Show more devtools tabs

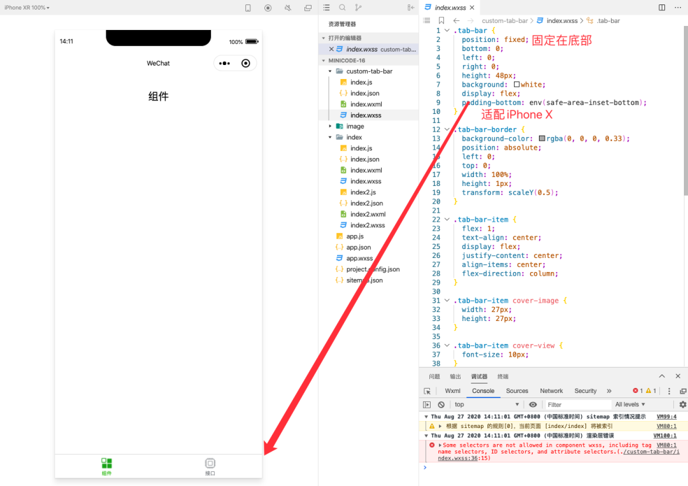609,391
